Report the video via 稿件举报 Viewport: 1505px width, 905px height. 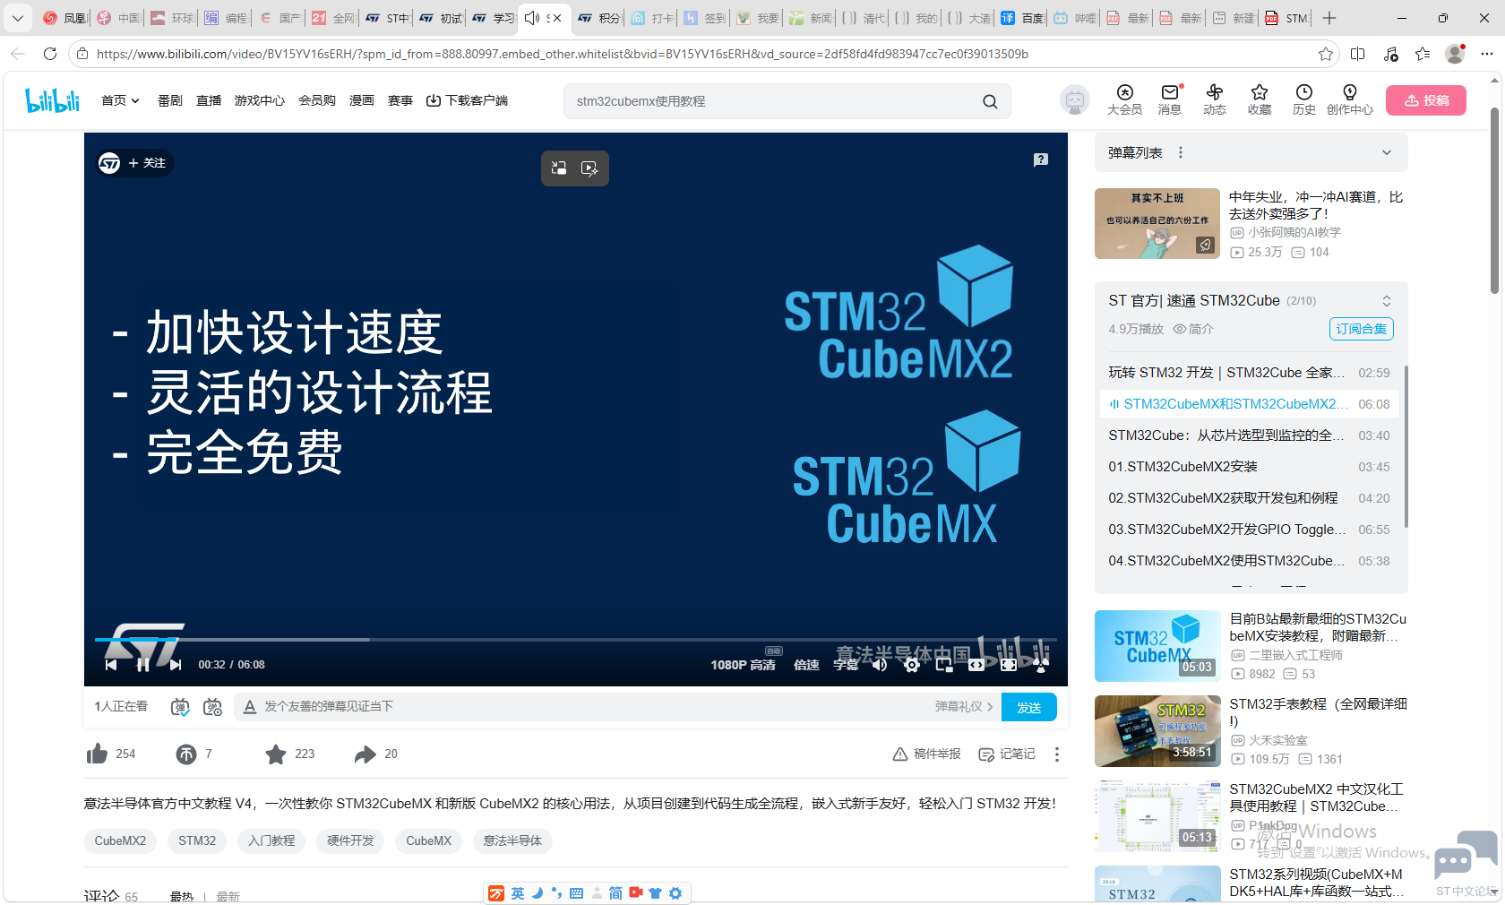pyautogui.click(x=927, y=754)
